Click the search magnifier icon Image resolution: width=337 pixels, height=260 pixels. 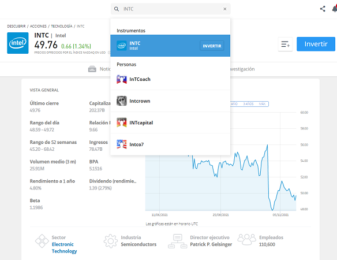pyautogui.click(x=116, y=9)
